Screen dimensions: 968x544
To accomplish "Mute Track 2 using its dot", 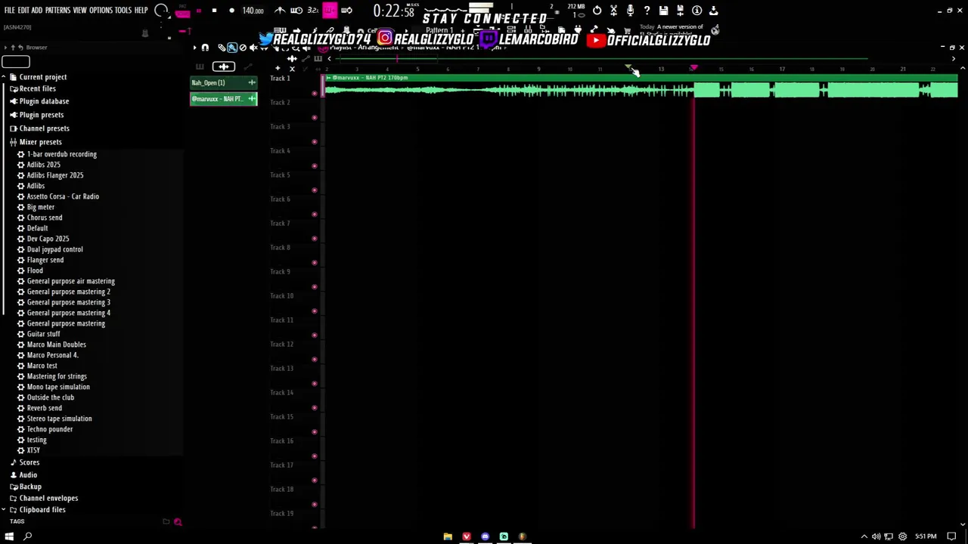I will point(315,117).
